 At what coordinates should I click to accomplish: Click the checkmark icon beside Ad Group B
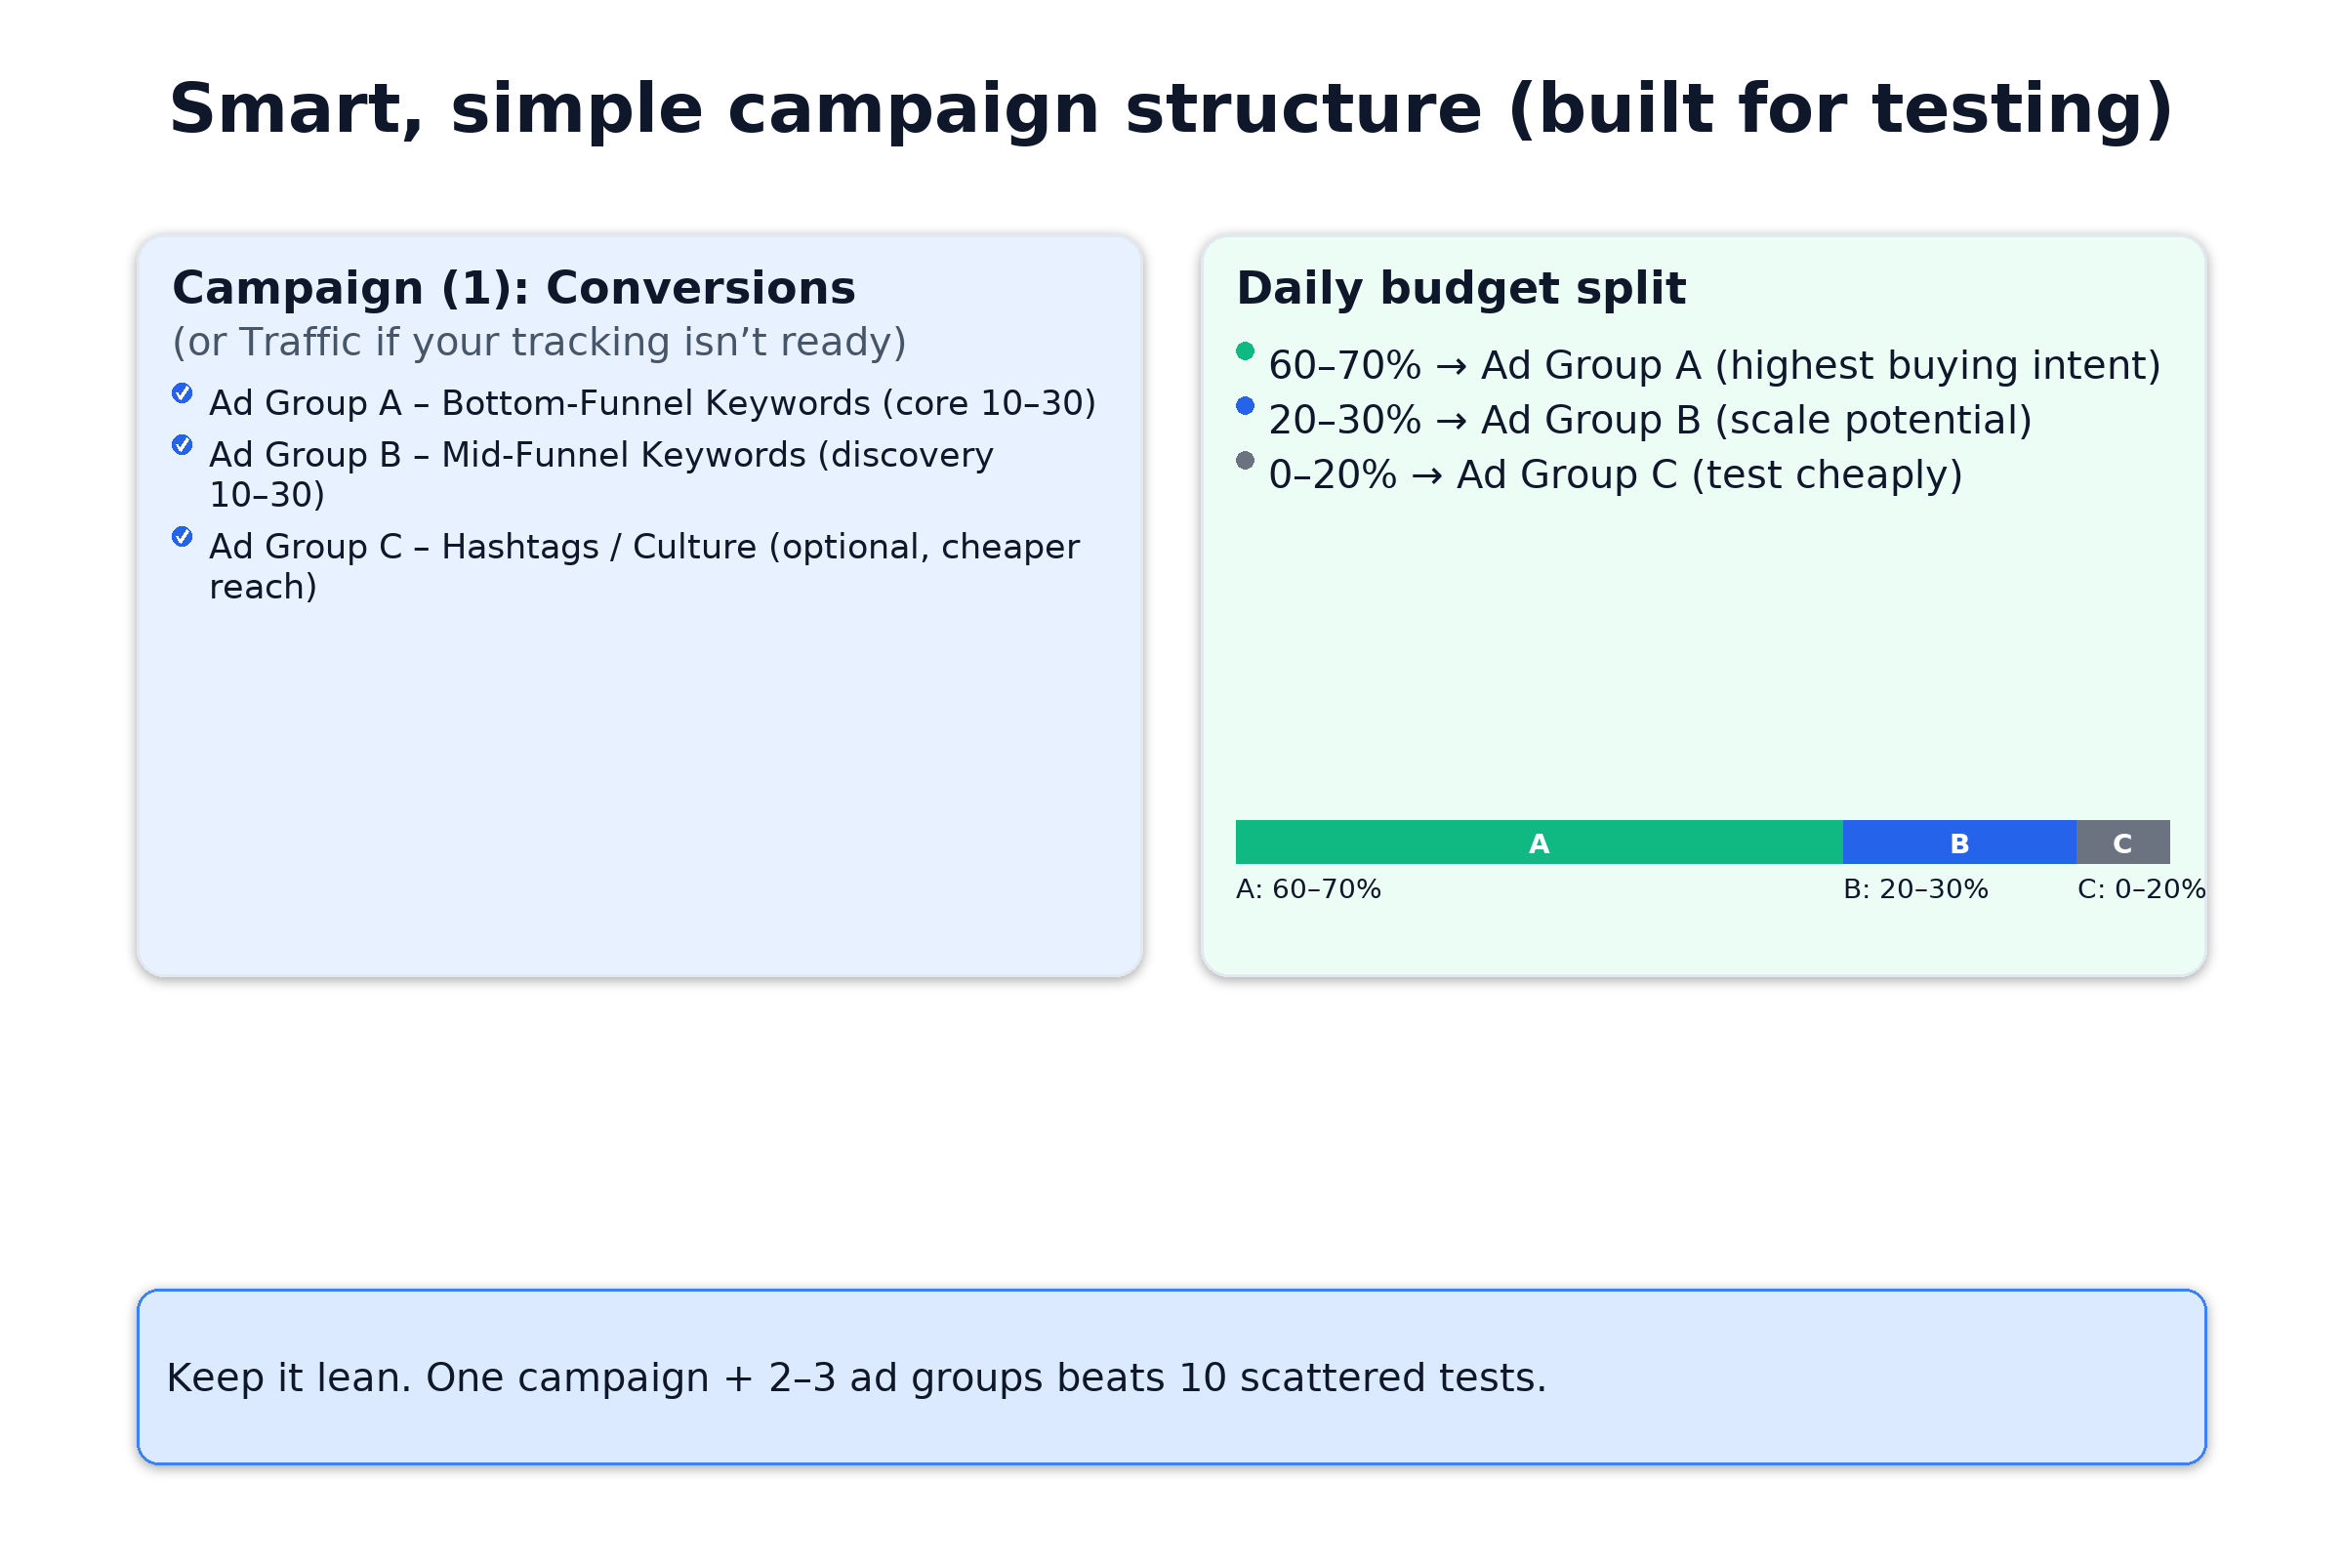point(183,445)
